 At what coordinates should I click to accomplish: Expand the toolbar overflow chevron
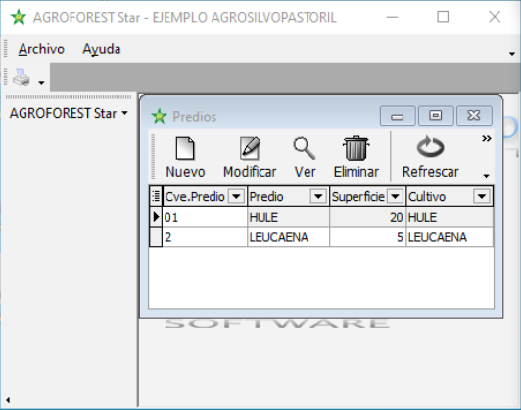(487, 138)
